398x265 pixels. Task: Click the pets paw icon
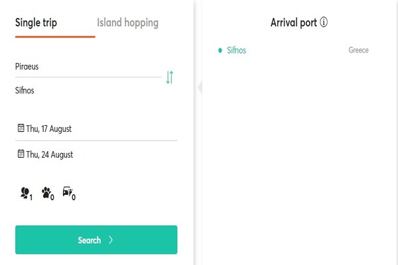coord(48,193)
